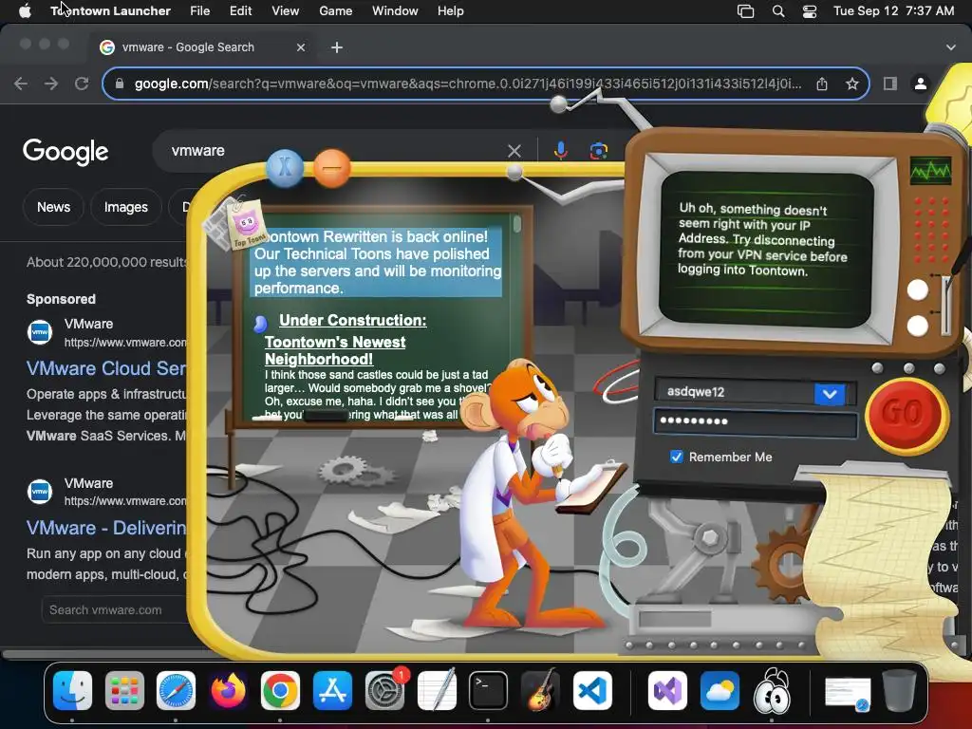Open Visual Studio from the Dock
This screenshot has width=972, height=729.
(667, 691)
